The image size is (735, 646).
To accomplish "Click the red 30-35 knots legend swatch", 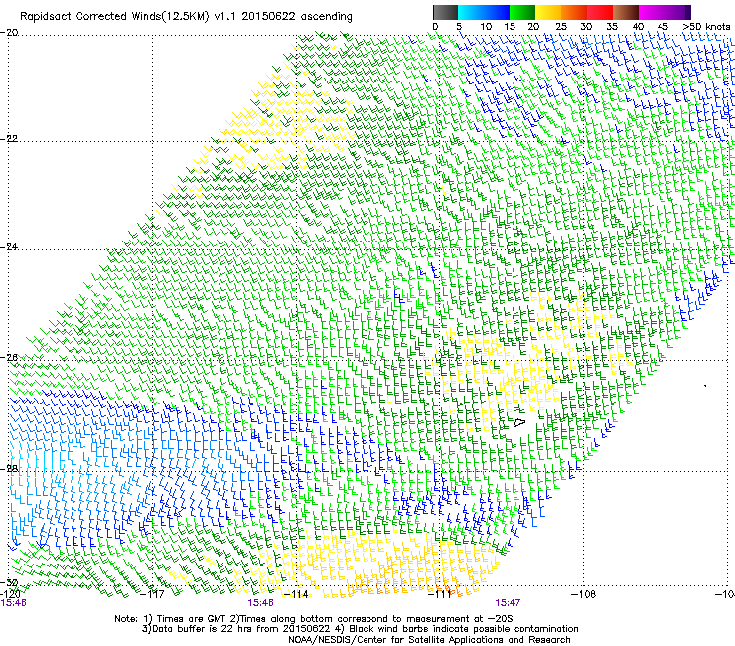I will (600, 12).
